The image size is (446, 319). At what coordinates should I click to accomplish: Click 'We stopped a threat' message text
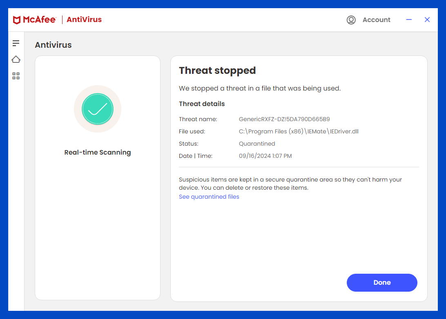click(260, 89)
